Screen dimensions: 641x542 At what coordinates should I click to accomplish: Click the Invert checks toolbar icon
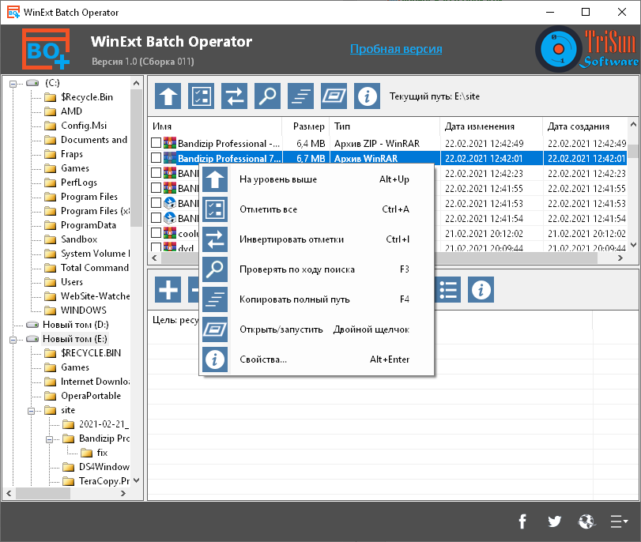tap(234, 96)
